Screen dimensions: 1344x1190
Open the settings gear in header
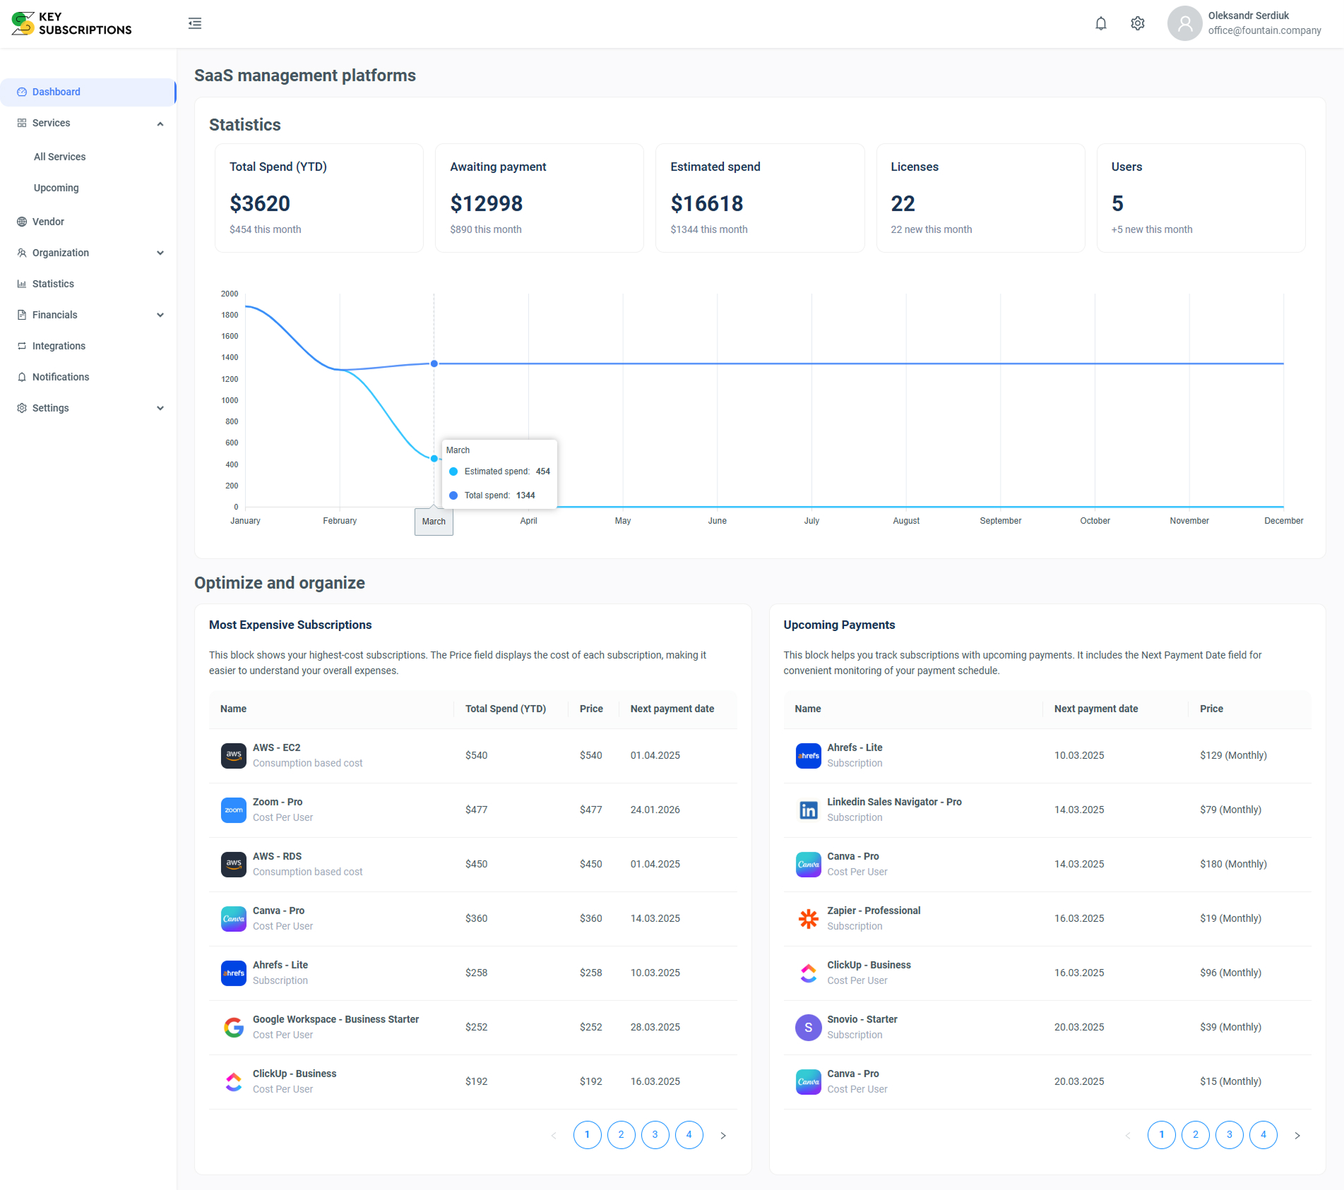click(x=1137, y=23)
